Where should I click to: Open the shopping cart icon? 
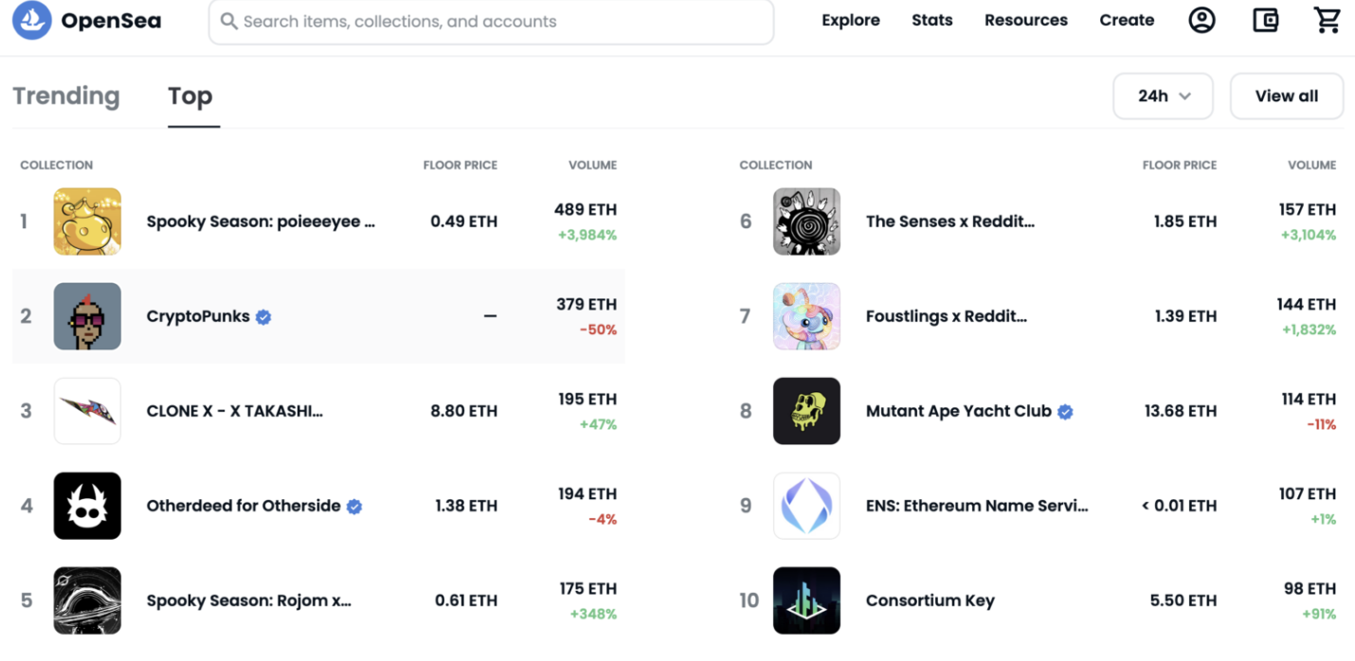pyautogui.click(x=1328, y=20)
